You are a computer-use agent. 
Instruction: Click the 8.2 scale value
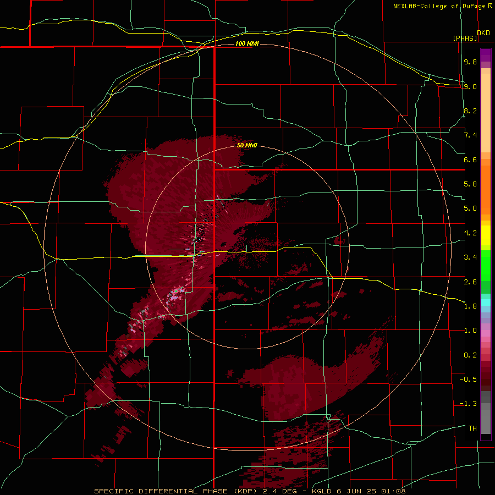pos(470,111)
